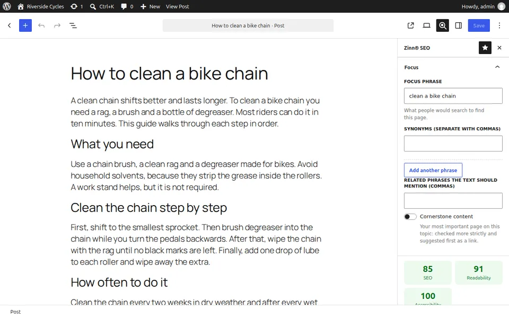Screen dimensions: 509x318
Task: Close the Zinn SEO panel
Action: (499, 48)
